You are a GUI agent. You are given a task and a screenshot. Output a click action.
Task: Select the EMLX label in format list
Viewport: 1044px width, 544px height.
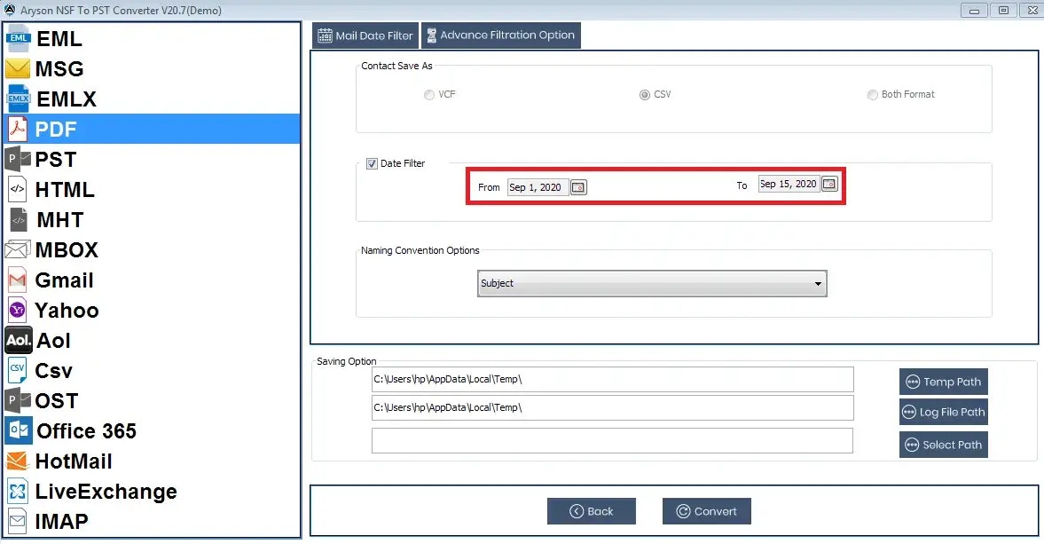(67, 99)
